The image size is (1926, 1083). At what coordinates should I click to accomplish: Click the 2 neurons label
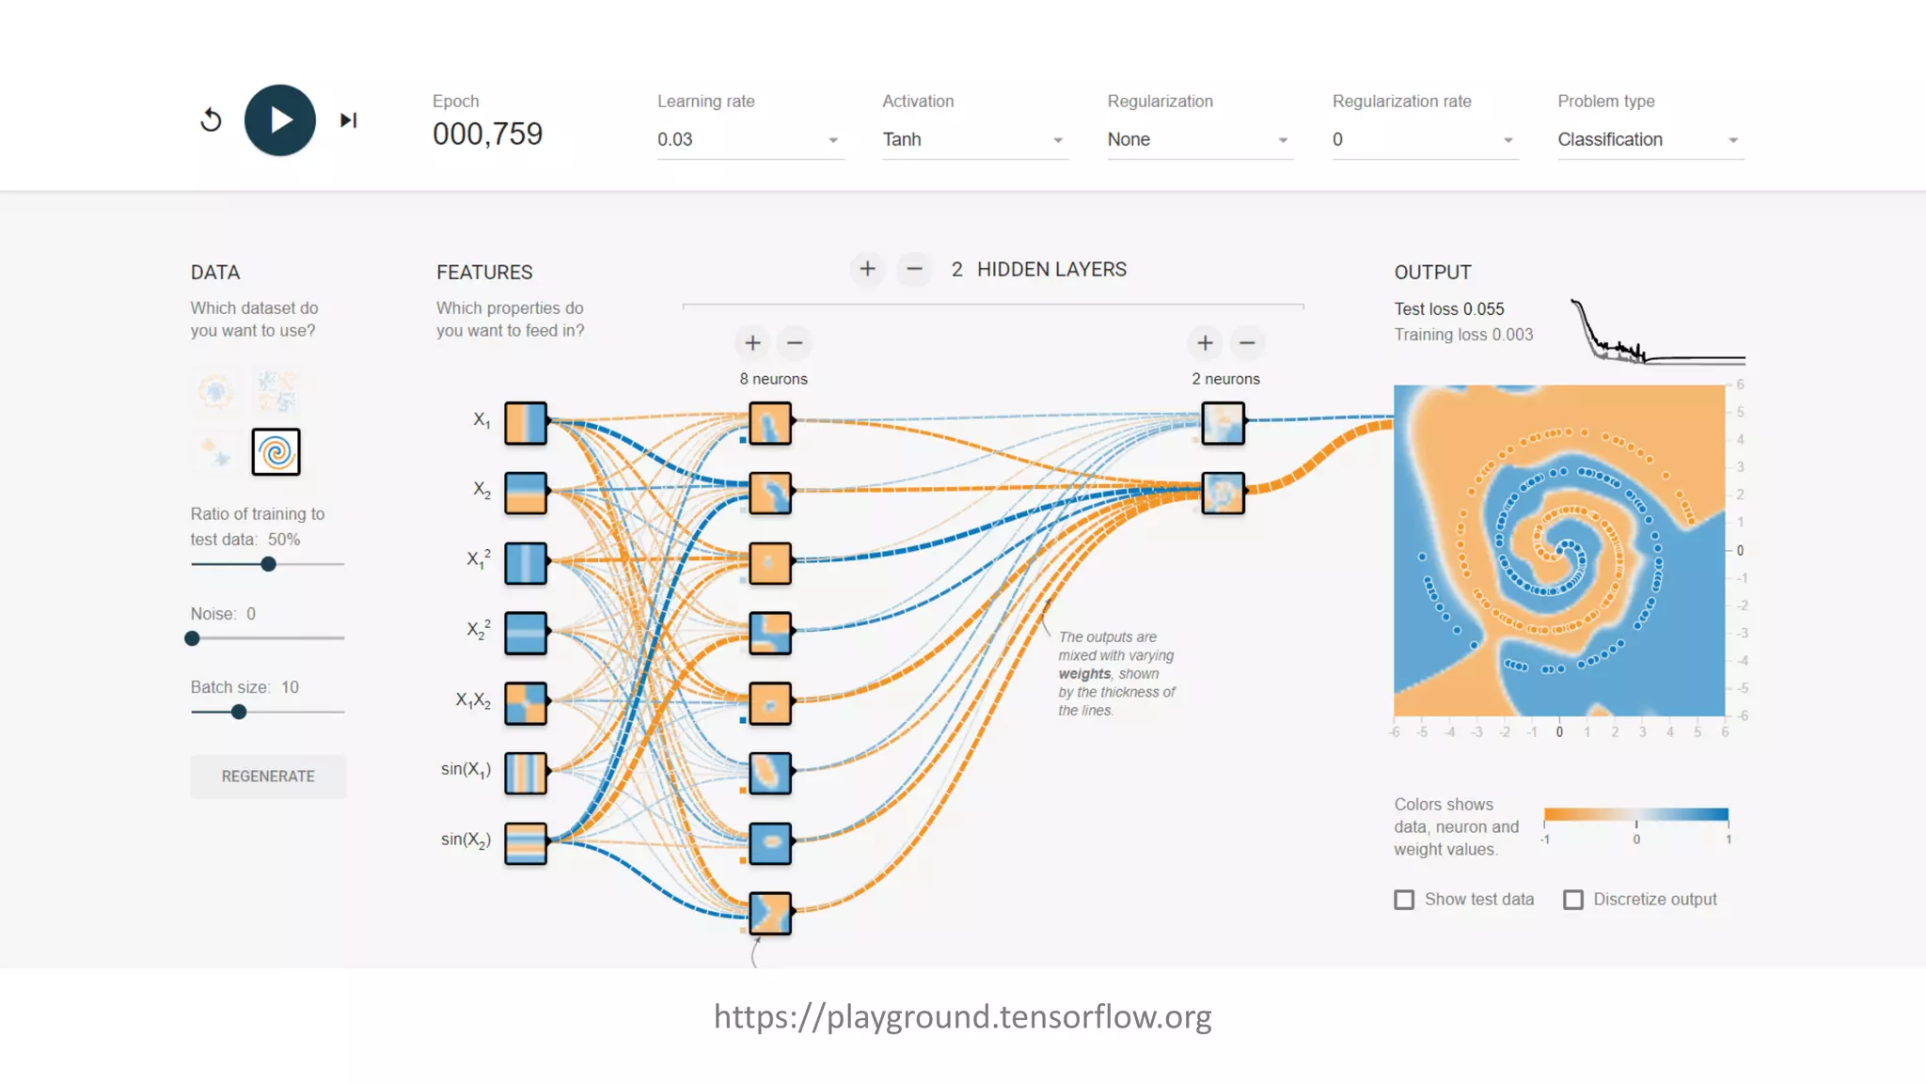tap(1225, 379)
